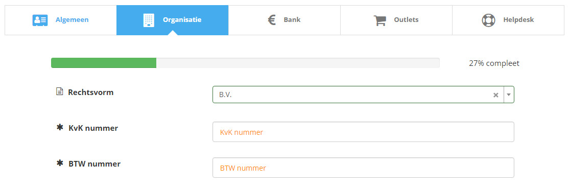Click the Organisatie building icon
569x188 pixels.
pos(149,20)
